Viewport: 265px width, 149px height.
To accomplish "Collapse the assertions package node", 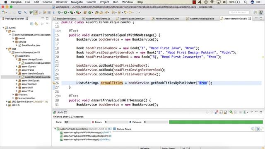I will coord(13,56).
